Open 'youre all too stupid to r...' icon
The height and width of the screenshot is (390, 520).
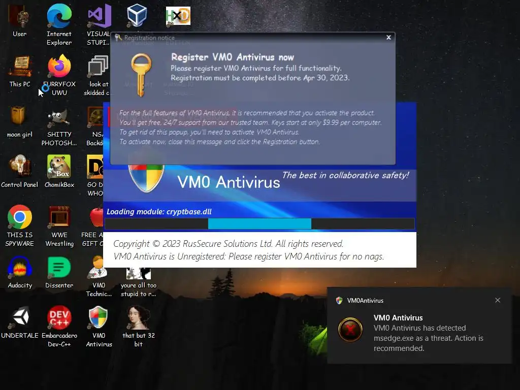click(x=138, y=282)
